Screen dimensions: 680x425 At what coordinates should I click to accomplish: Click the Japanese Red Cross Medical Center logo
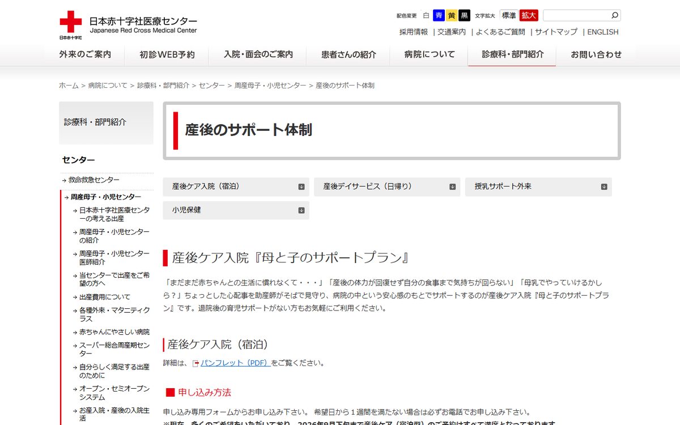pyautogui.click(x=128, y=25)
